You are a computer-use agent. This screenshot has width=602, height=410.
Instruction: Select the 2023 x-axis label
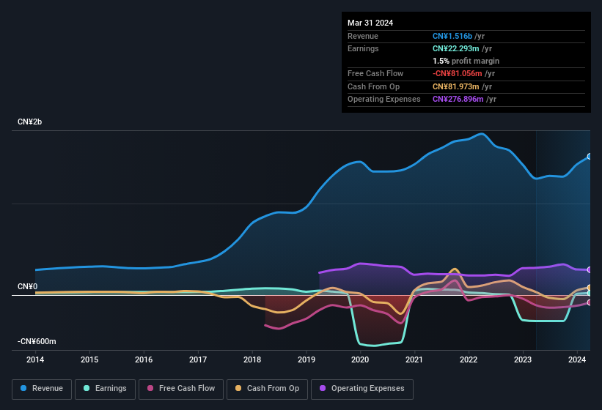pos(523,359)
